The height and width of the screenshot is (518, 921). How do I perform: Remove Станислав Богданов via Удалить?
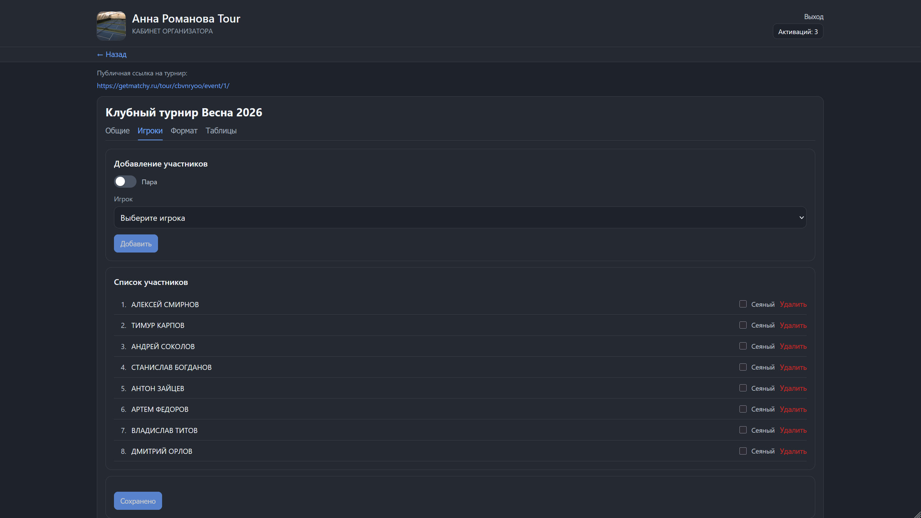pos(793,368)
